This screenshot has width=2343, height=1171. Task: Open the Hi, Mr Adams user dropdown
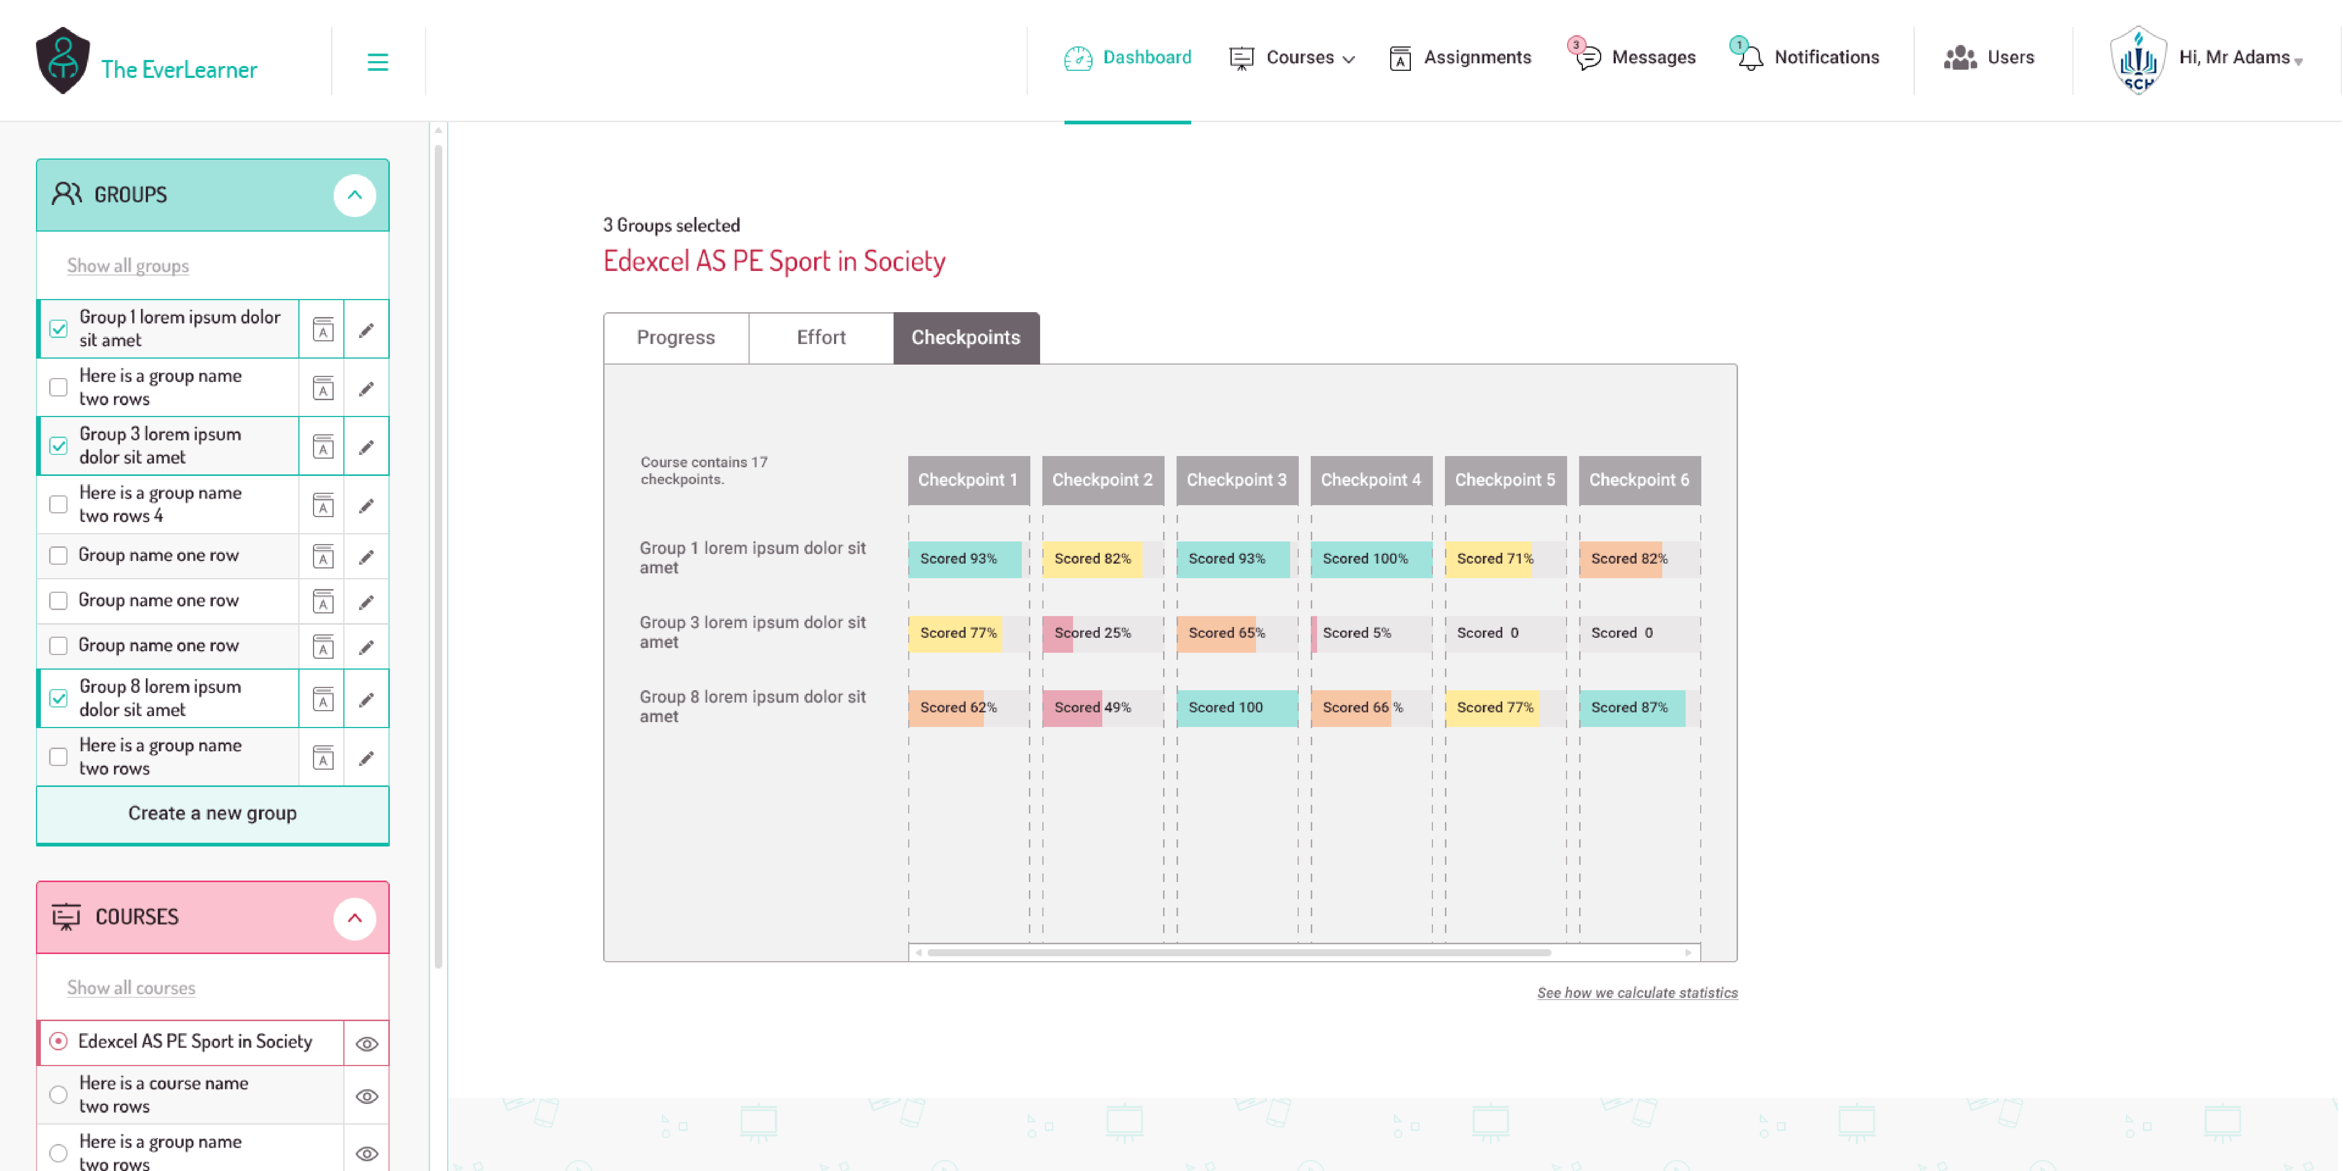2241,57
